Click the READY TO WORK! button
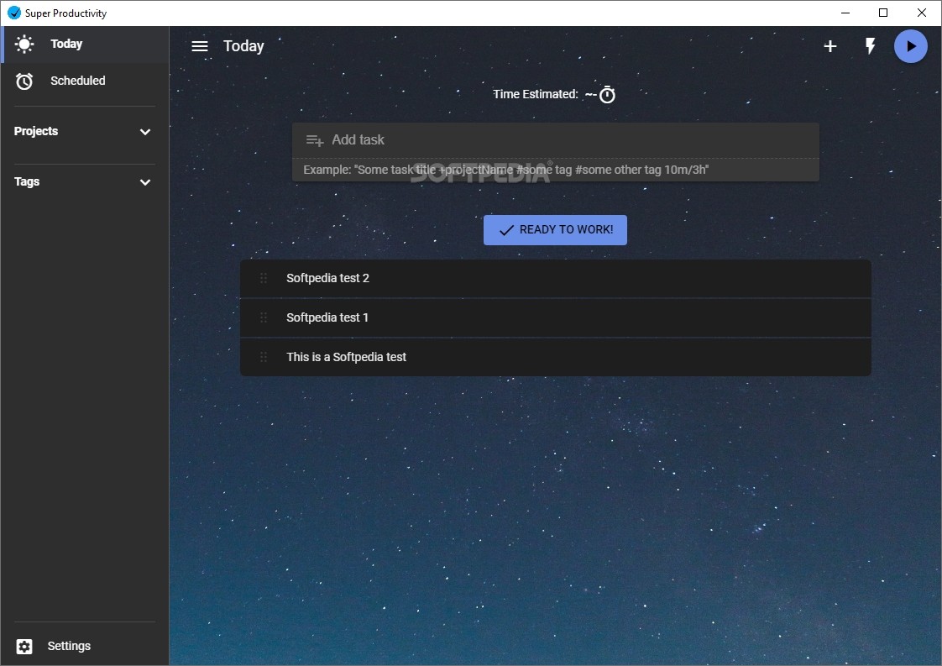 555,230
